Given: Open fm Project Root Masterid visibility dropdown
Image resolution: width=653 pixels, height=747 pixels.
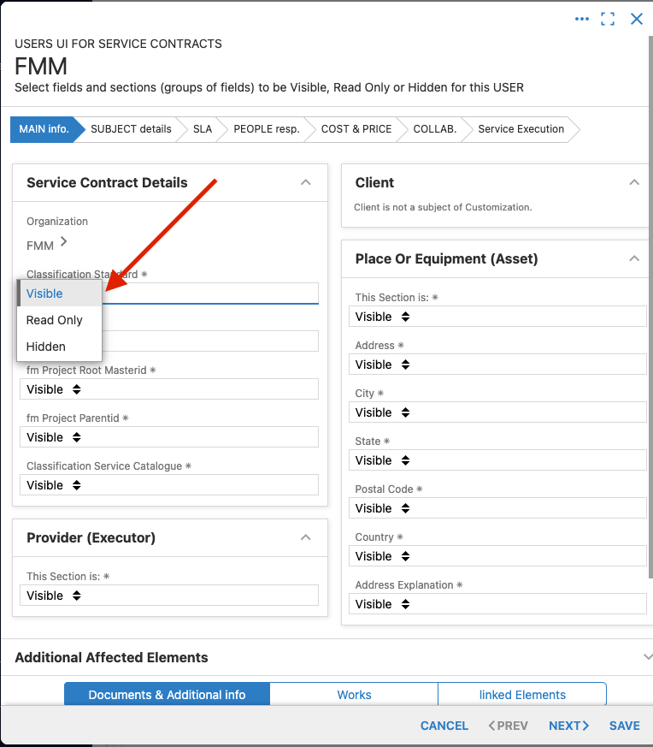Looking at the screenshot, I should click(x=169, y=389).
